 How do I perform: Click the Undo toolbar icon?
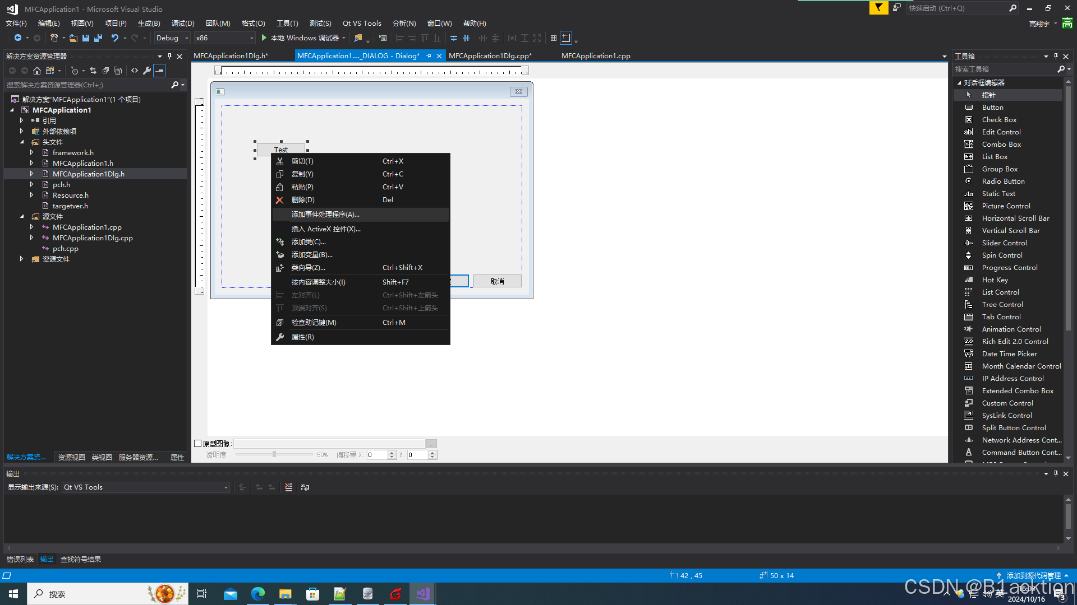click(114, 38)
